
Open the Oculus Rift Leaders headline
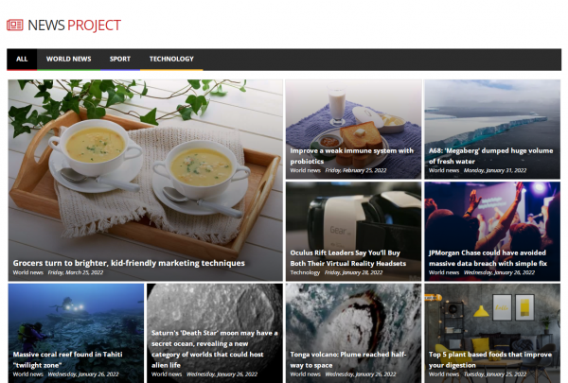tap(347, 258)
